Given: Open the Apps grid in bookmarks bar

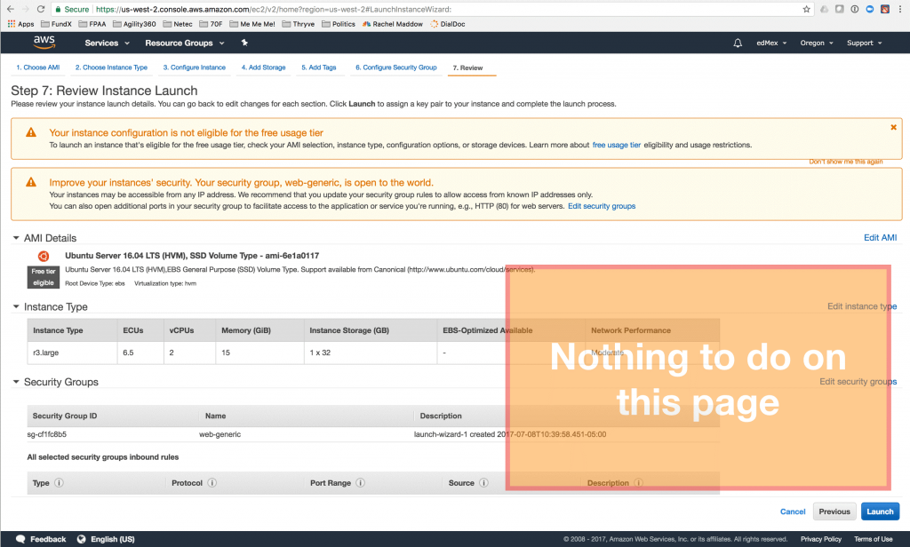Looking at the screenshot, I should click(x=21, y=24).
